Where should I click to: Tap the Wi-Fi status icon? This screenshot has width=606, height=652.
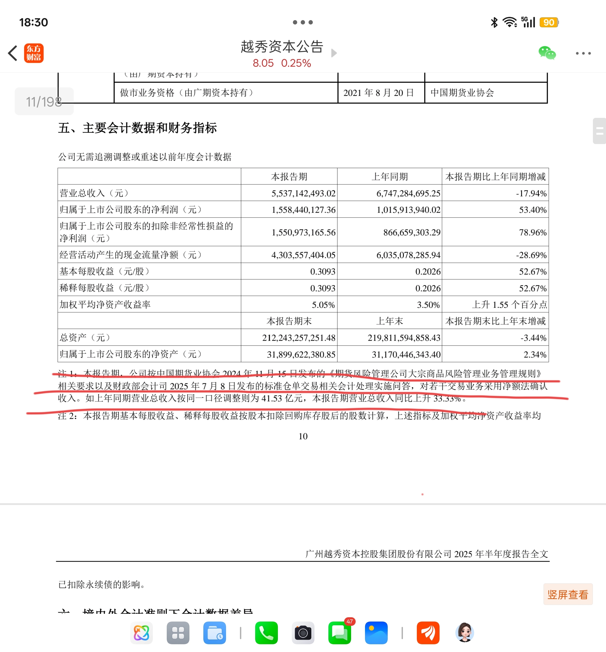point(510,22)
